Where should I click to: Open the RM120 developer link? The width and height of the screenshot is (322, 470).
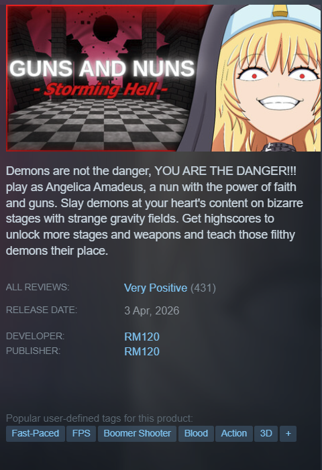142,337
